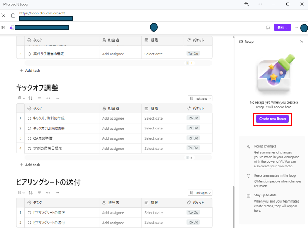
Task: Open the browser ellipsis menu in title bar
Action: 259,4
